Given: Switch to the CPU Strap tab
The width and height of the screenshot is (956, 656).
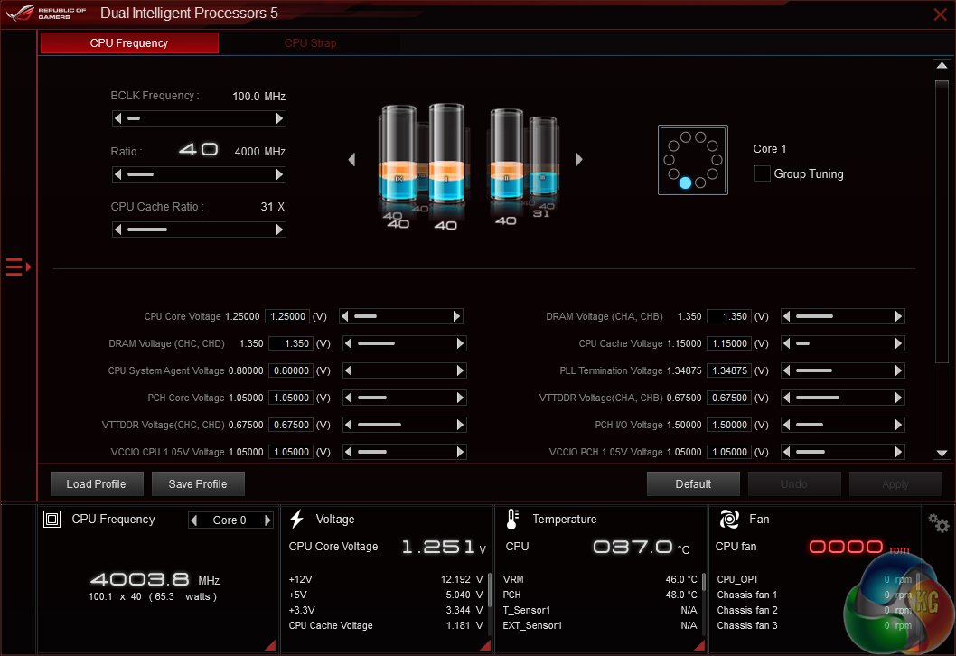Looking at the screenshot, I should click(310, 43).
